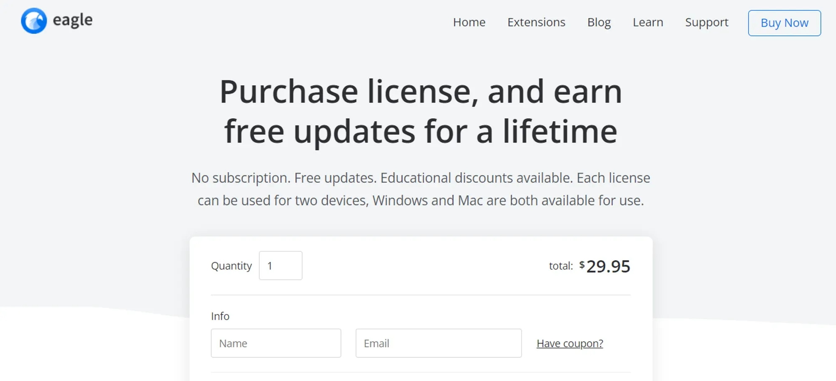The height and width of the screenshot is (381, 836).
Task: Click the divider line below Quantity row
Action: (x=421, y=295)
